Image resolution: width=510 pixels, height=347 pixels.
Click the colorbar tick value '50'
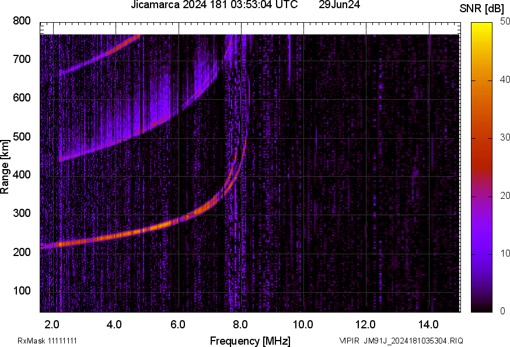(505, 22)
